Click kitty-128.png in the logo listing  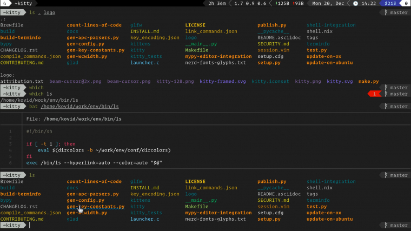click(175, 81)
